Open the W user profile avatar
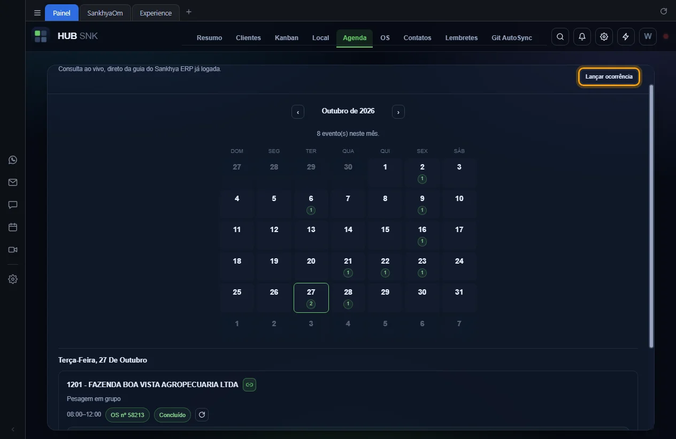This screenshot has height=439, width=676. [648, 37]
